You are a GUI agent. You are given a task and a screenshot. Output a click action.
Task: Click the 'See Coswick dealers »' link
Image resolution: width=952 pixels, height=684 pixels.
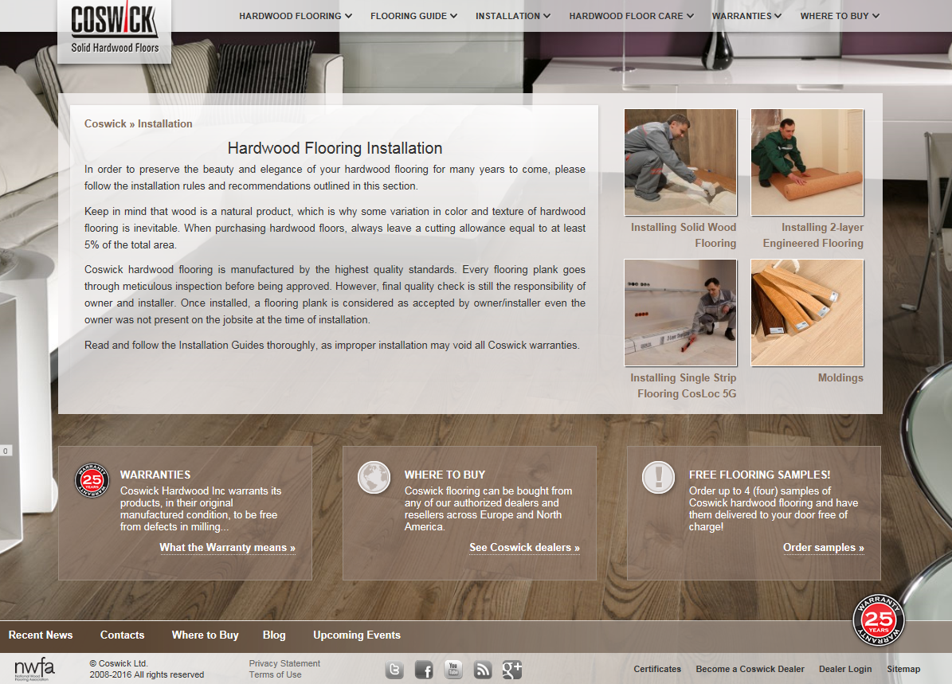coord(524,548)
